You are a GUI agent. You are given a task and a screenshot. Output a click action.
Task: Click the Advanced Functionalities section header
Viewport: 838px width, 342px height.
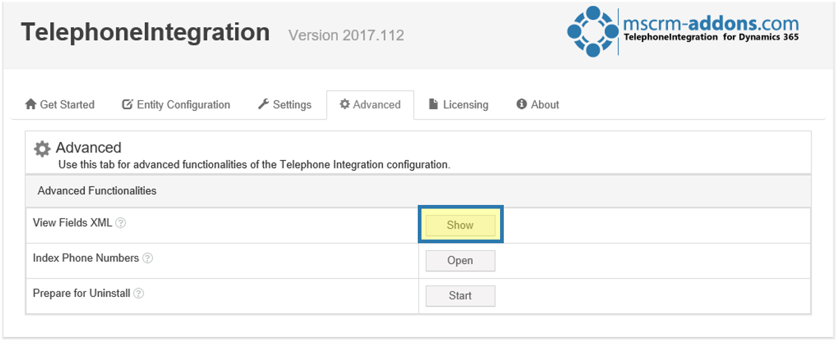tap(97, 191)
